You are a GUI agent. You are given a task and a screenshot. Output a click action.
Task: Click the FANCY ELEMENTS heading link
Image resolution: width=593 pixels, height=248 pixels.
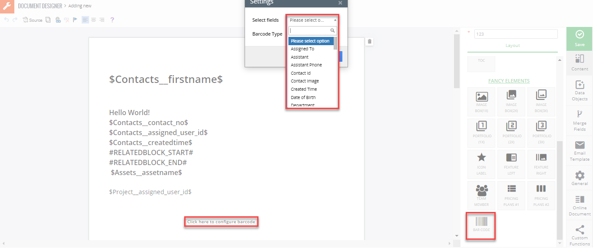point(509,81)
